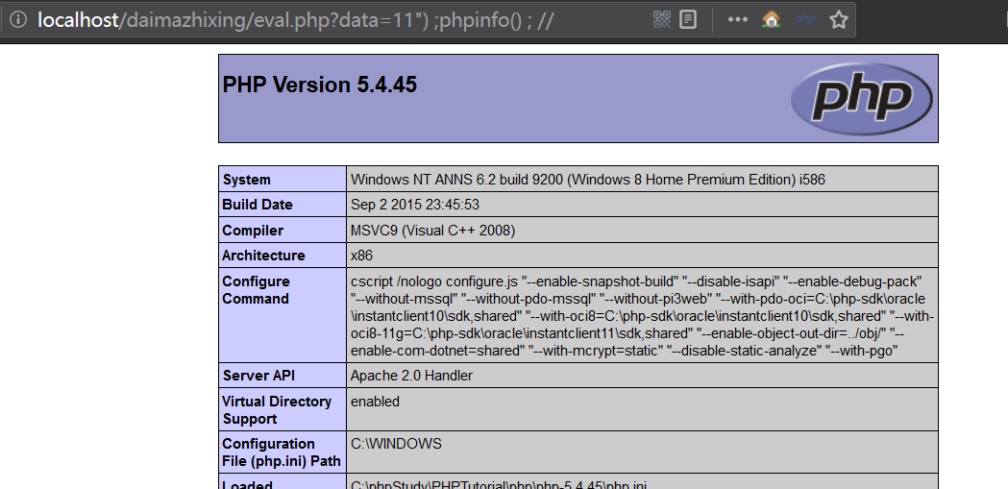The image size is (1008, 489).
Task: Open the page actions three-dots menu
Action: 737,20
